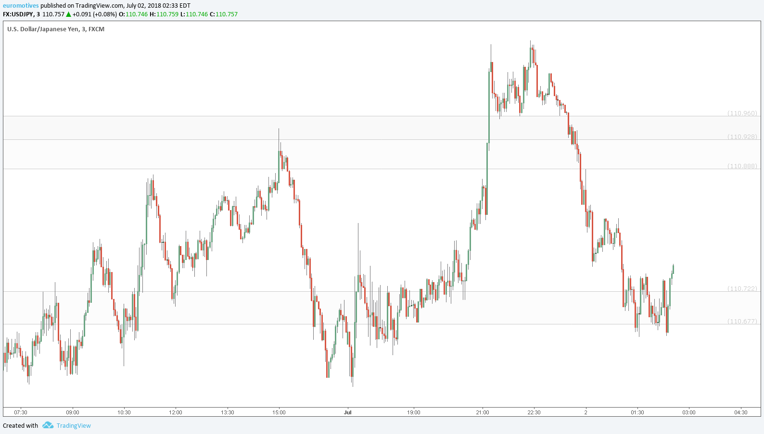Click the 110.888 price level label

(x=742, y=166)
